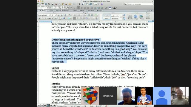
Task: Switch to the SmartArt tab
Action: 91,11
